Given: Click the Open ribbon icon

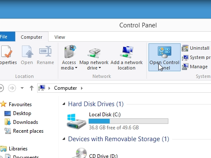Looking at the screenshot, I should tap(27, 51).
